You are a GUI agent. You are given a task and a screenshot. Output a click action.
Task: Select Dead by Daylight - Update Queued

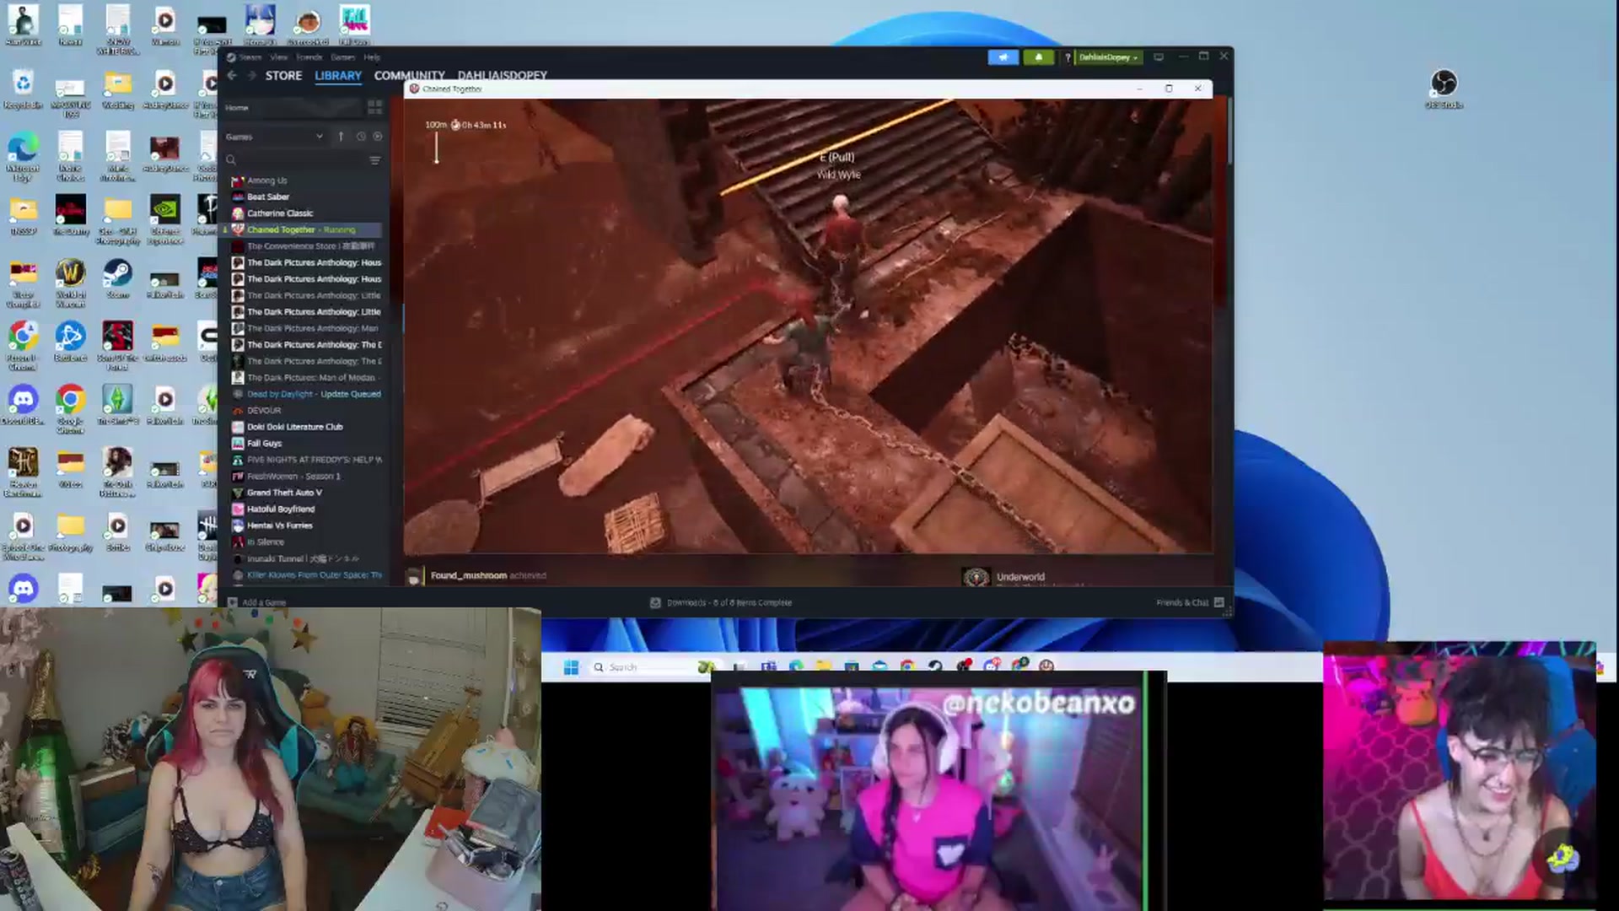point(314,394)
